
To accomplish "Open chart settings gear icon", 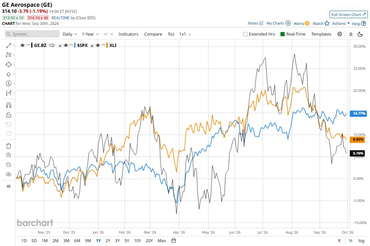I will click(x=339, y=34).
